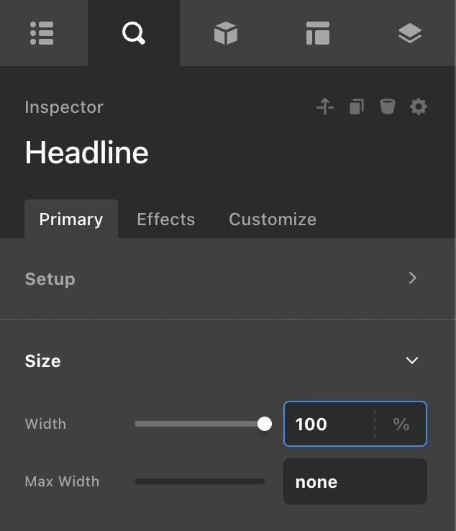Click the go-to-parent arrow icon
This screenshot has width=456, height=531.
point(325,107)
